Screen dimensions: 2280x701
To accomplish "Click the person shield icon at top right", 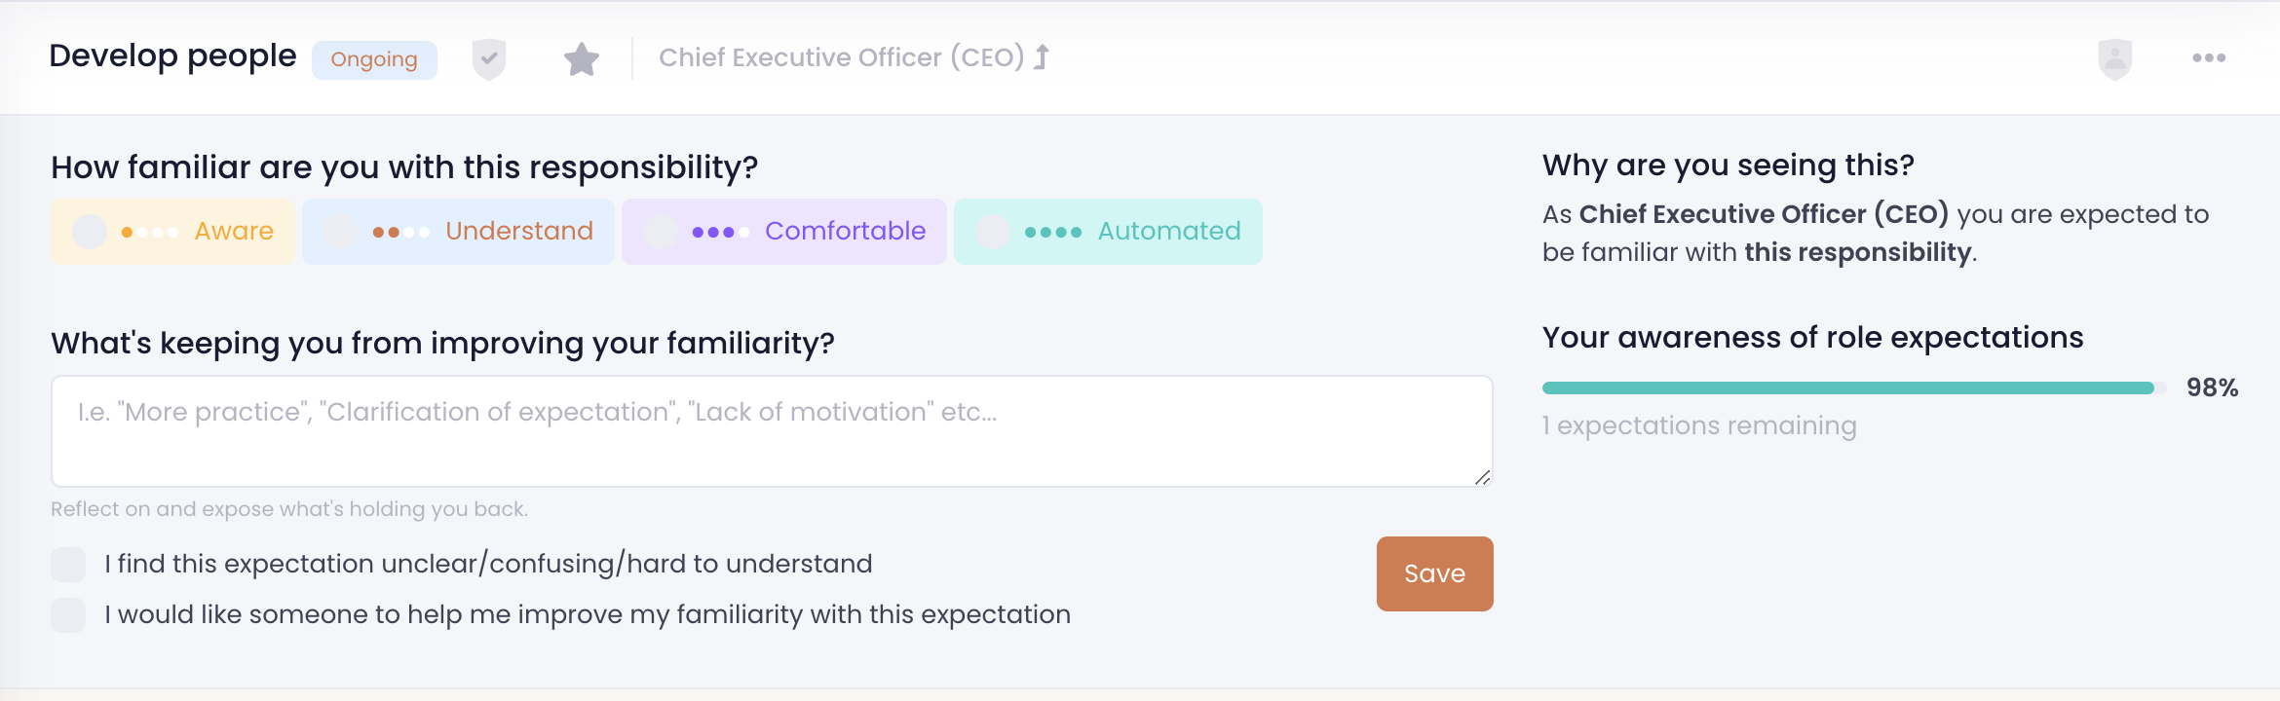I will (x=2114, y=59).
